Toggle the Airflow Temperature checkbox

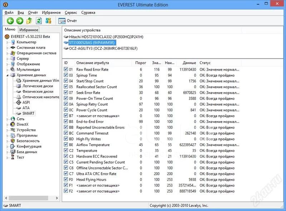(66, 145)
